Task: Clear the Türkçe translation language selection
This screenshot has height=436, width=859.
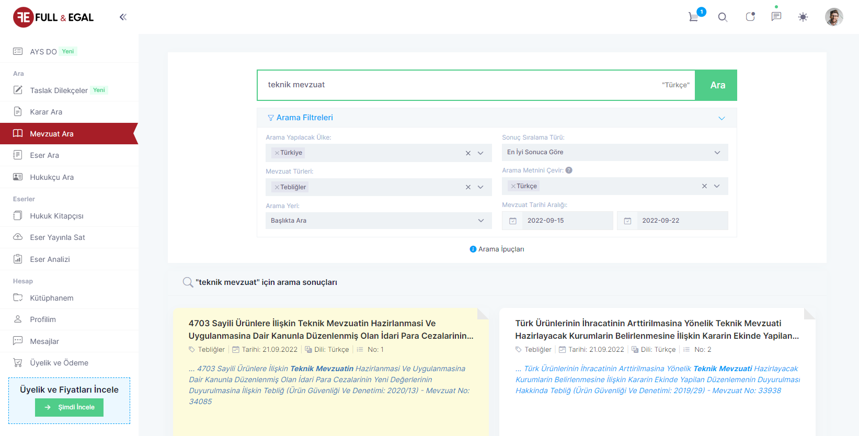Action: click(704, 186)
